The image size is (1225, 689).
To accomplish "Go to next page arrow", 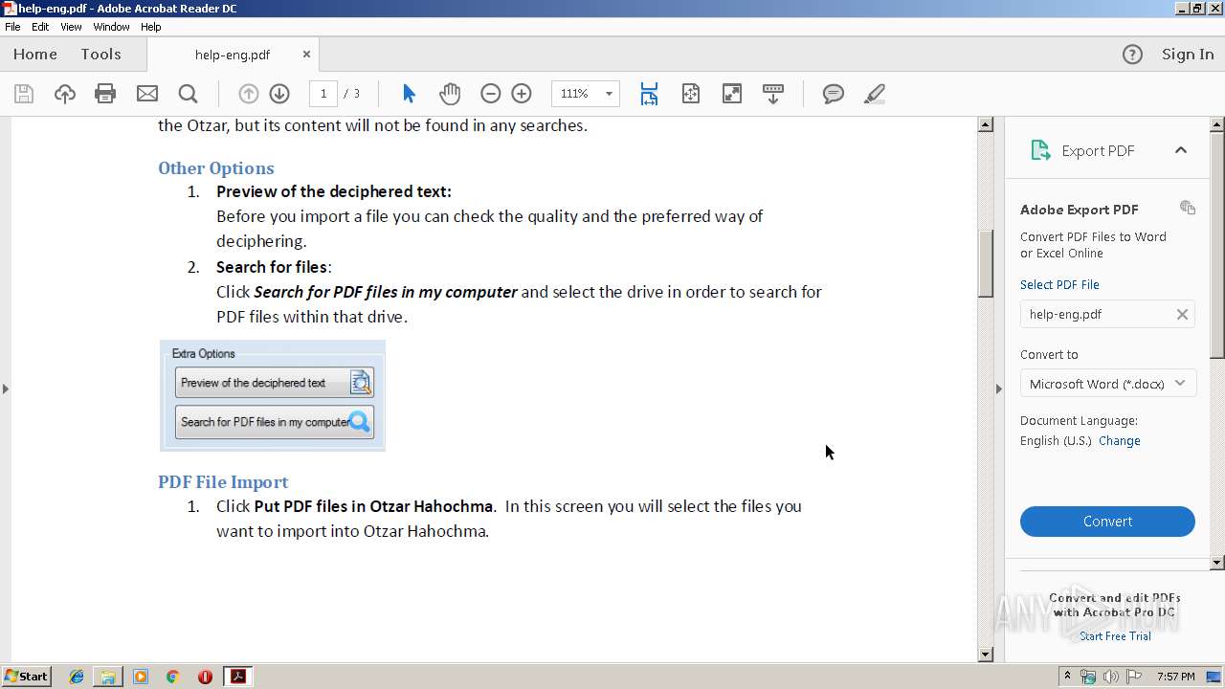I will 279,94.
